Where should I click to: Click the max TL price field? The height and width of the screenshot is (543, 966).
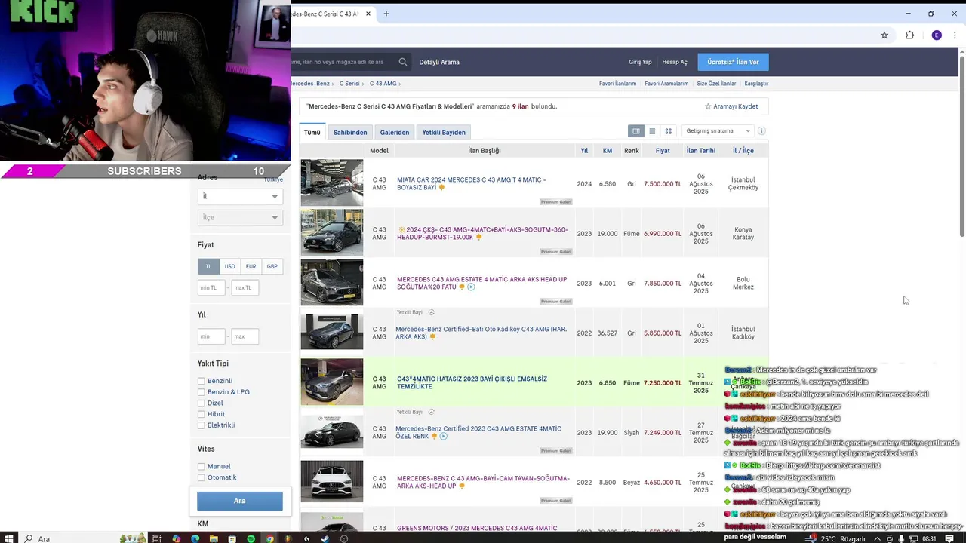coord(245,287)
